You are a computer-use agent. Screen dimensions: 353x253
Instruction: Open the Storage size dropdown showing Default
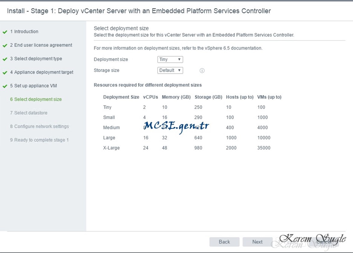pyautogui.click(x=170, y=70)
